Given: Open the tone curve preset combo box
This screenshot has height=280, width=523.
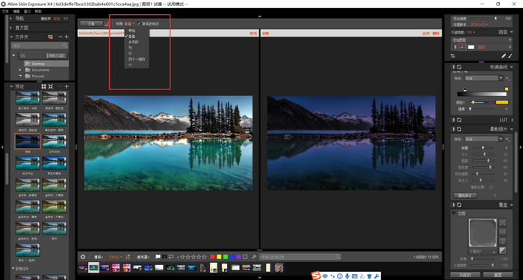Looking at the screenshot, I should (483, 78).
